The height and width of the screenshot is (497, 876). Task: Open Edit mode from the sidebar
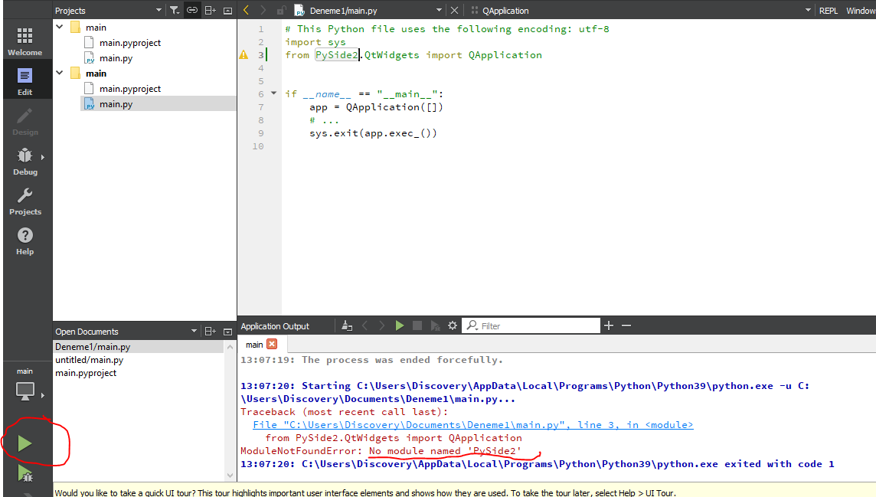(x=25, y=81)
